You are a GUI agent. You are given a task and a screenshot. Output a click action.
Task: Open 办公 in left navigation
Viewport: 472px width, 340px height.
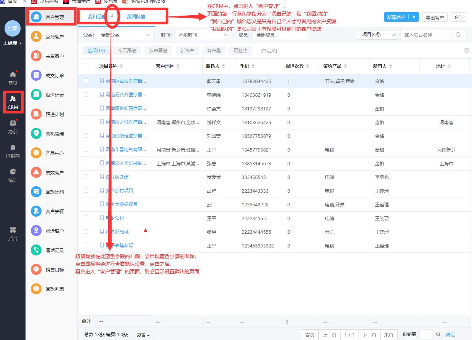(13, 127)
